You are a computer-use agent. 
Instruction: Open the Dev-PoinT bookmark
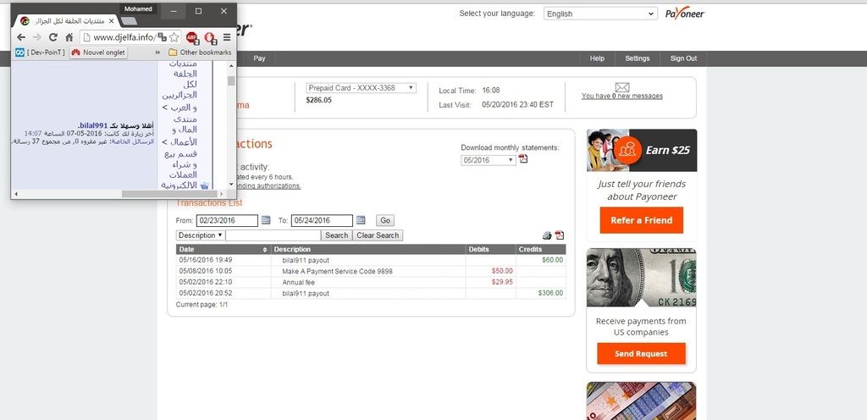40,52
